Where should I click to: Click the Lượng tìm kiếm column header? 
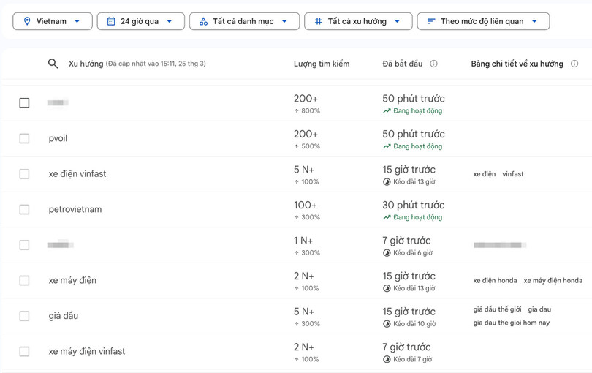322,64
